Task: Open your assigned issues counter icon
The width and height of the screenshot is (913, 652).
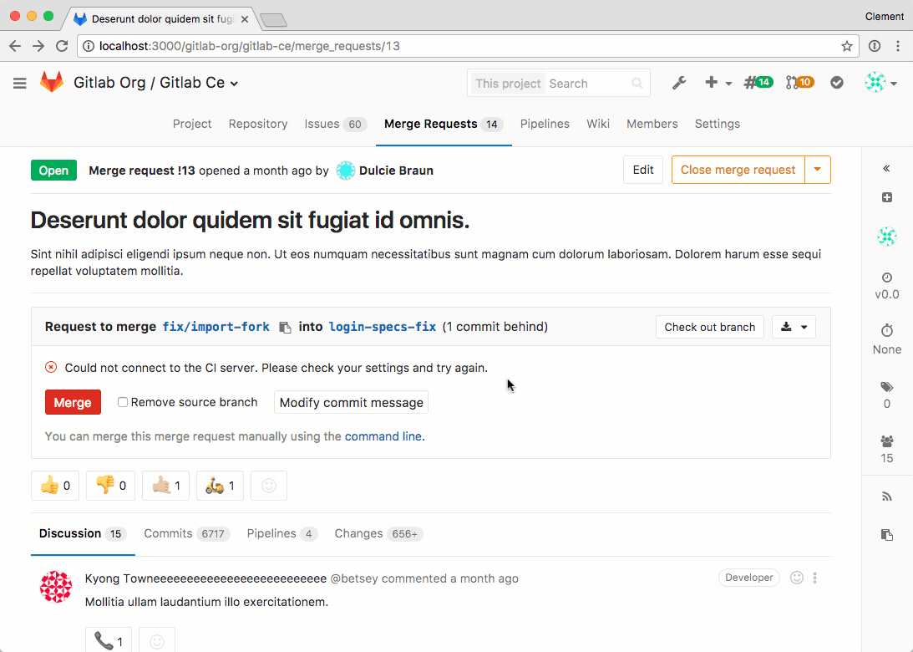Action: [x=757, y=83]
